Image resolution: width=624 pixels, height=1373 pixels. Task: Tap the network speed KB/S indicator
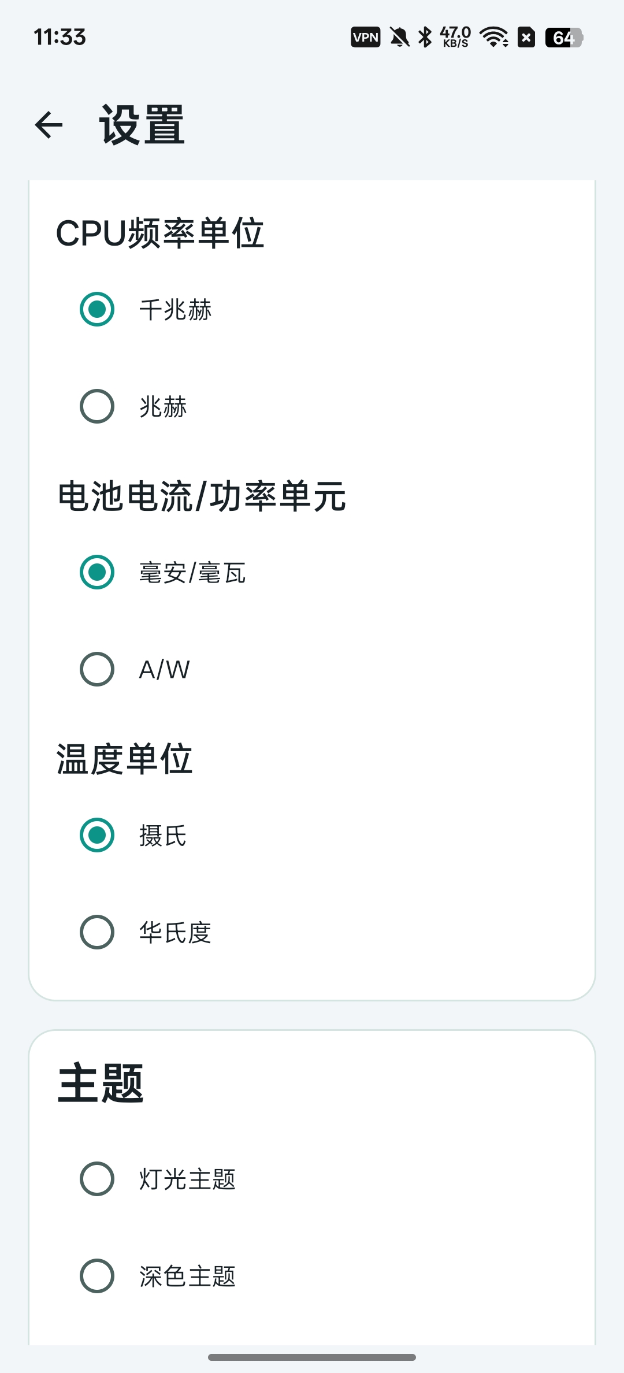[x=456, y=37]
